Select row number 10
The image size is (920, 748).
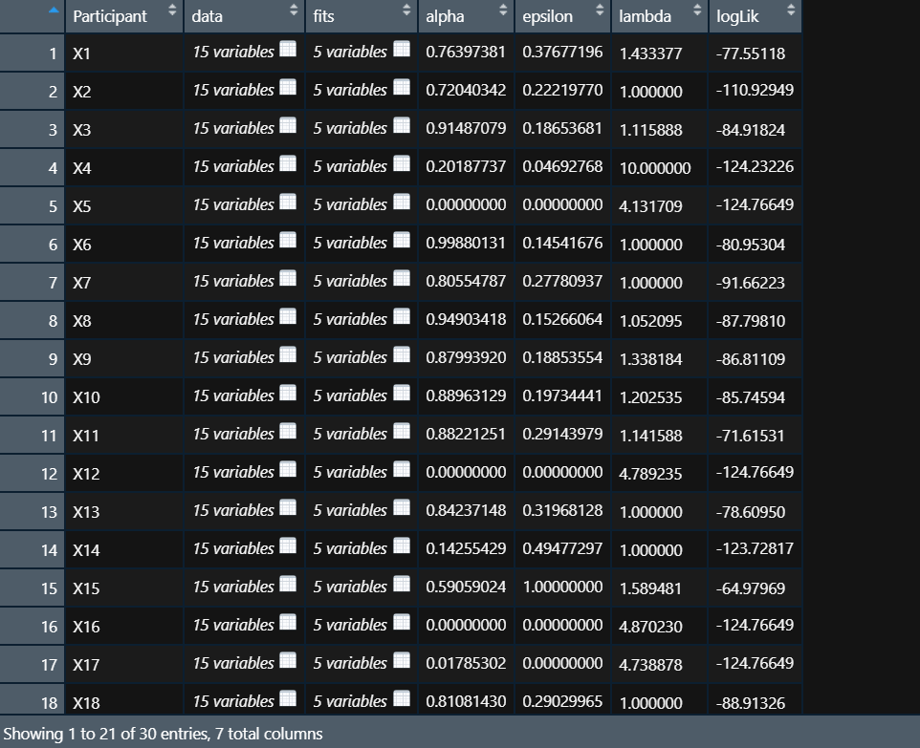coord(50,397)
